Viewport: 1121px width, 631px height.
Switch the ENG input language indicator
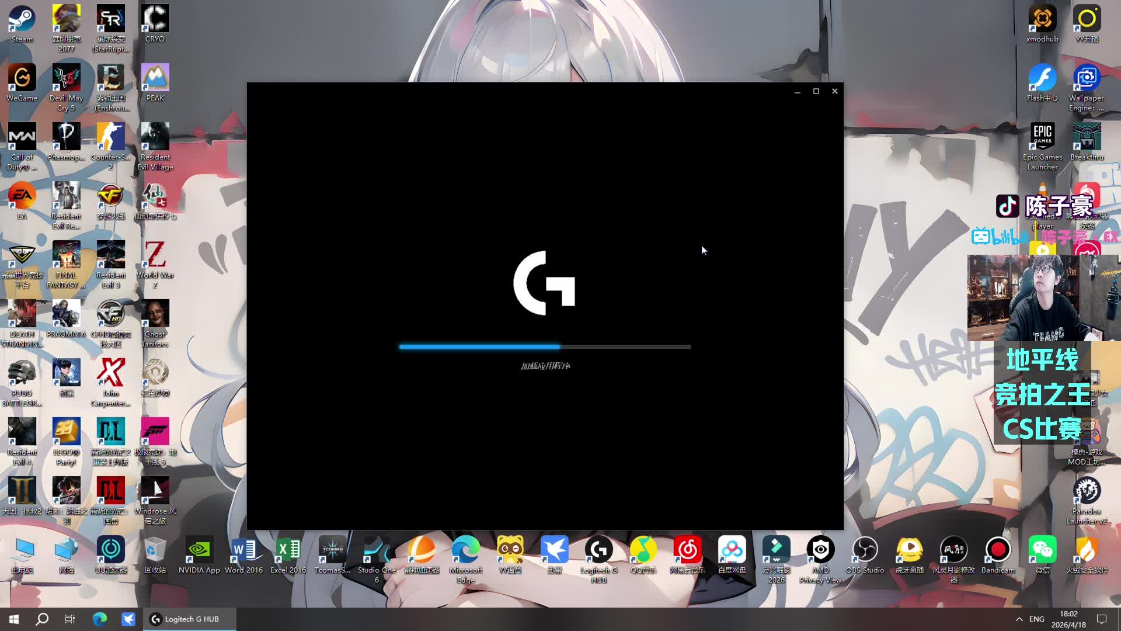(1037, 619)
